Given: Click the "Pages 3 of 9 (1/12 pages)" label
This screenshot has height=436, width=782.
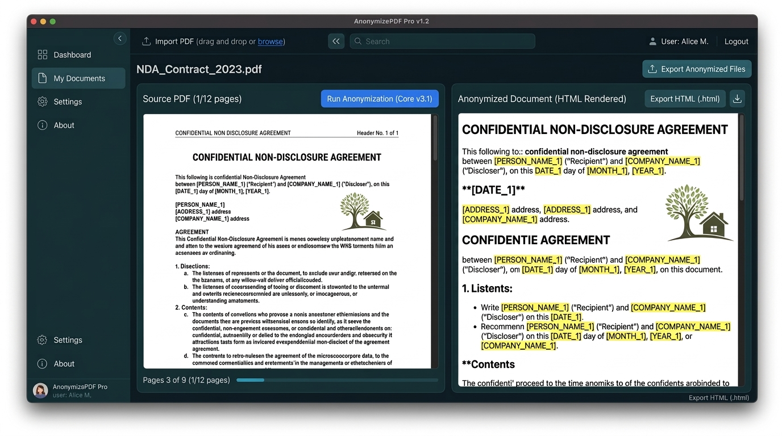Looking at the screenshot, I should click(186, 380).
